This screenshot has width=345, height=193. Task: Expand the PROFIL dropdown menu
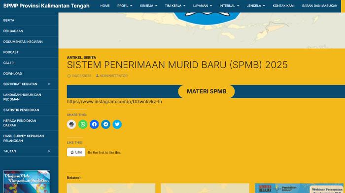click(x=125, y=6)
